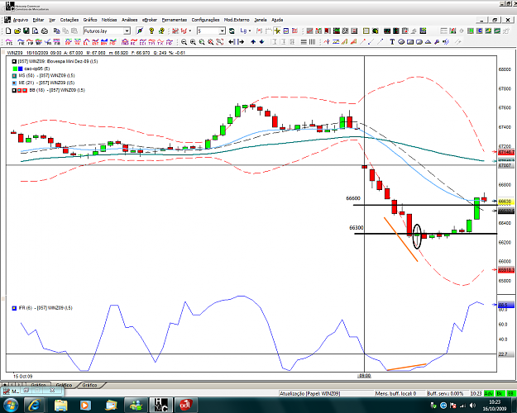Image resolution: width=517 pixels, height=413 pixels.
Task: Launch Internet Explorer from the taskbar
Action: (34, 405)
